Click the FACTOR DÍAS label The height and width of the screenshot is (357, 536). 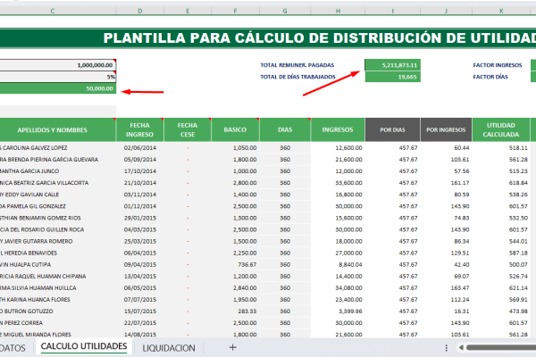(490, 77)
